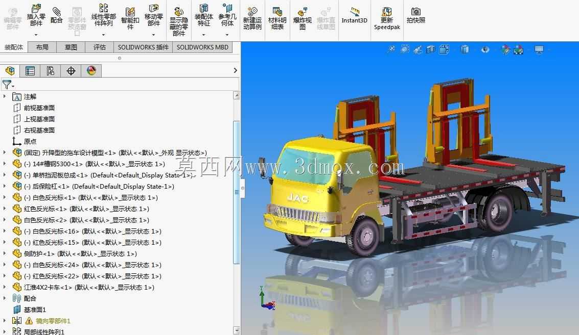Open the Linear Component Pattern dropdown arrow
The image size is (579, 335).
pos(103,35)
